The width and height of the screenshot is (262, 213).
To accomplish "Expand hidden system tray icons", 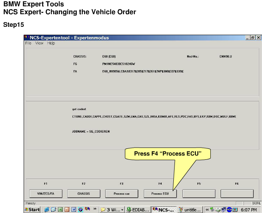I will coord(207,209).
